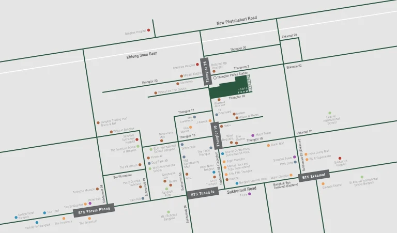The width and height of the screenshot is (397, 233).
Task: Select the orange marker above The Emporium
Action: click(x=89, y=219)
